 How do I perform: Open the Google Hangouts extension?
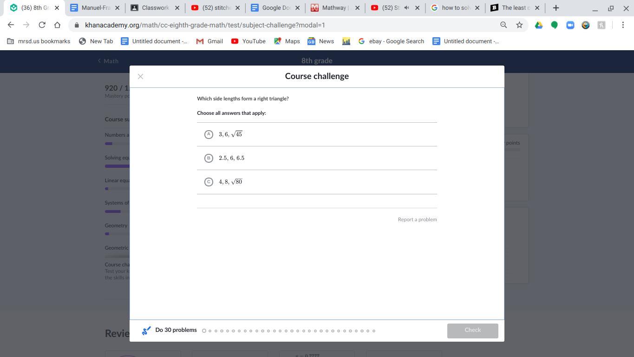click(x=554, y=25)
